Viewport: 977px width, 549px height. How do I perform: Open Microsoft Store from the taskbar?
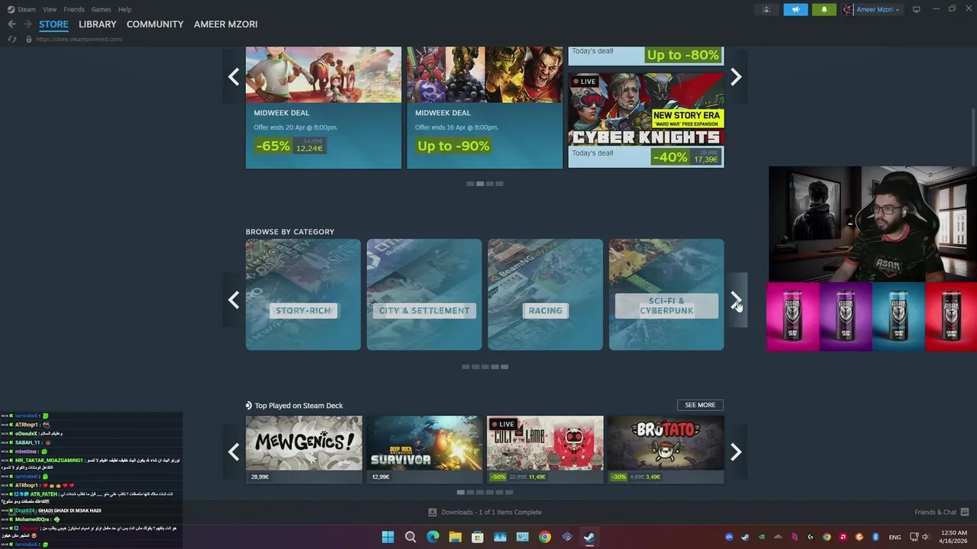[477, 537]
